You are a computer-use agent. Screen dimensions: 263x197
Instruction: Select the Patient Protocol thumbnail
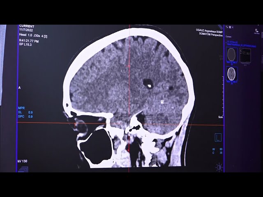(x=245, y=55)
